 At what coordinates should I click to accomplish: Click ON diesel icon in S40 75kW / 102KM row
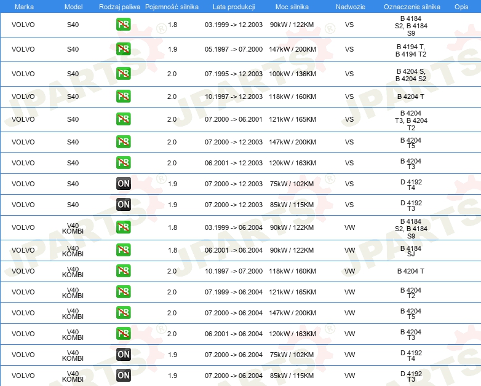[x=123, y=183]
